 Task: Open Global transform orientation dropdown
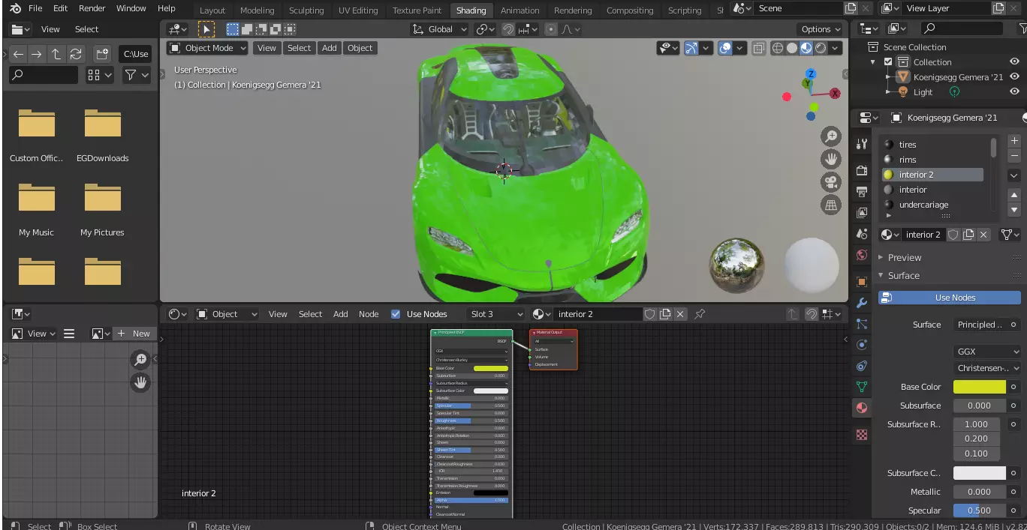(440, 29)
